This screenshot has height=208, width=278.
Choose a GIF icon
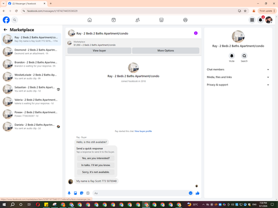[x=88, y=193]
